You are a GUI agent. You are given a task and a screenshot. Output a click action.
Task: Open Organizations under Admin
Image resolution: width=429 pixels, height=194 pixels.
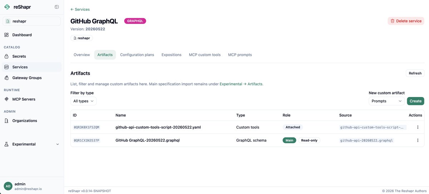32,121
